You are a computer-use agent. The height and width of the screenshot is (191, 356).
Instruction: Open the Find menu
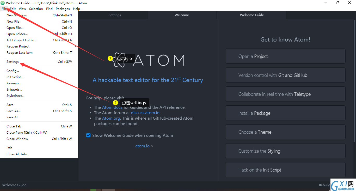click(x=49, y=9)
